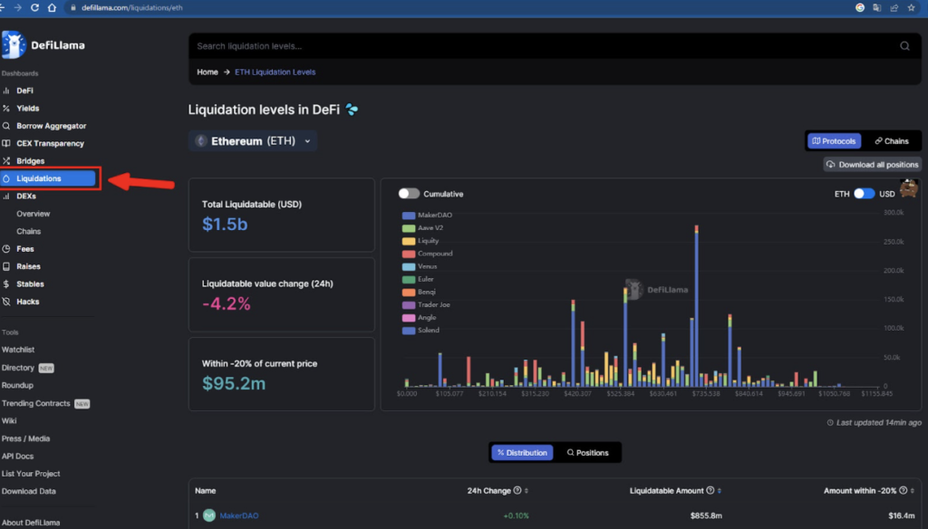
Task: Click the help icon next to Liquidatable Amount
Action: 710,491
